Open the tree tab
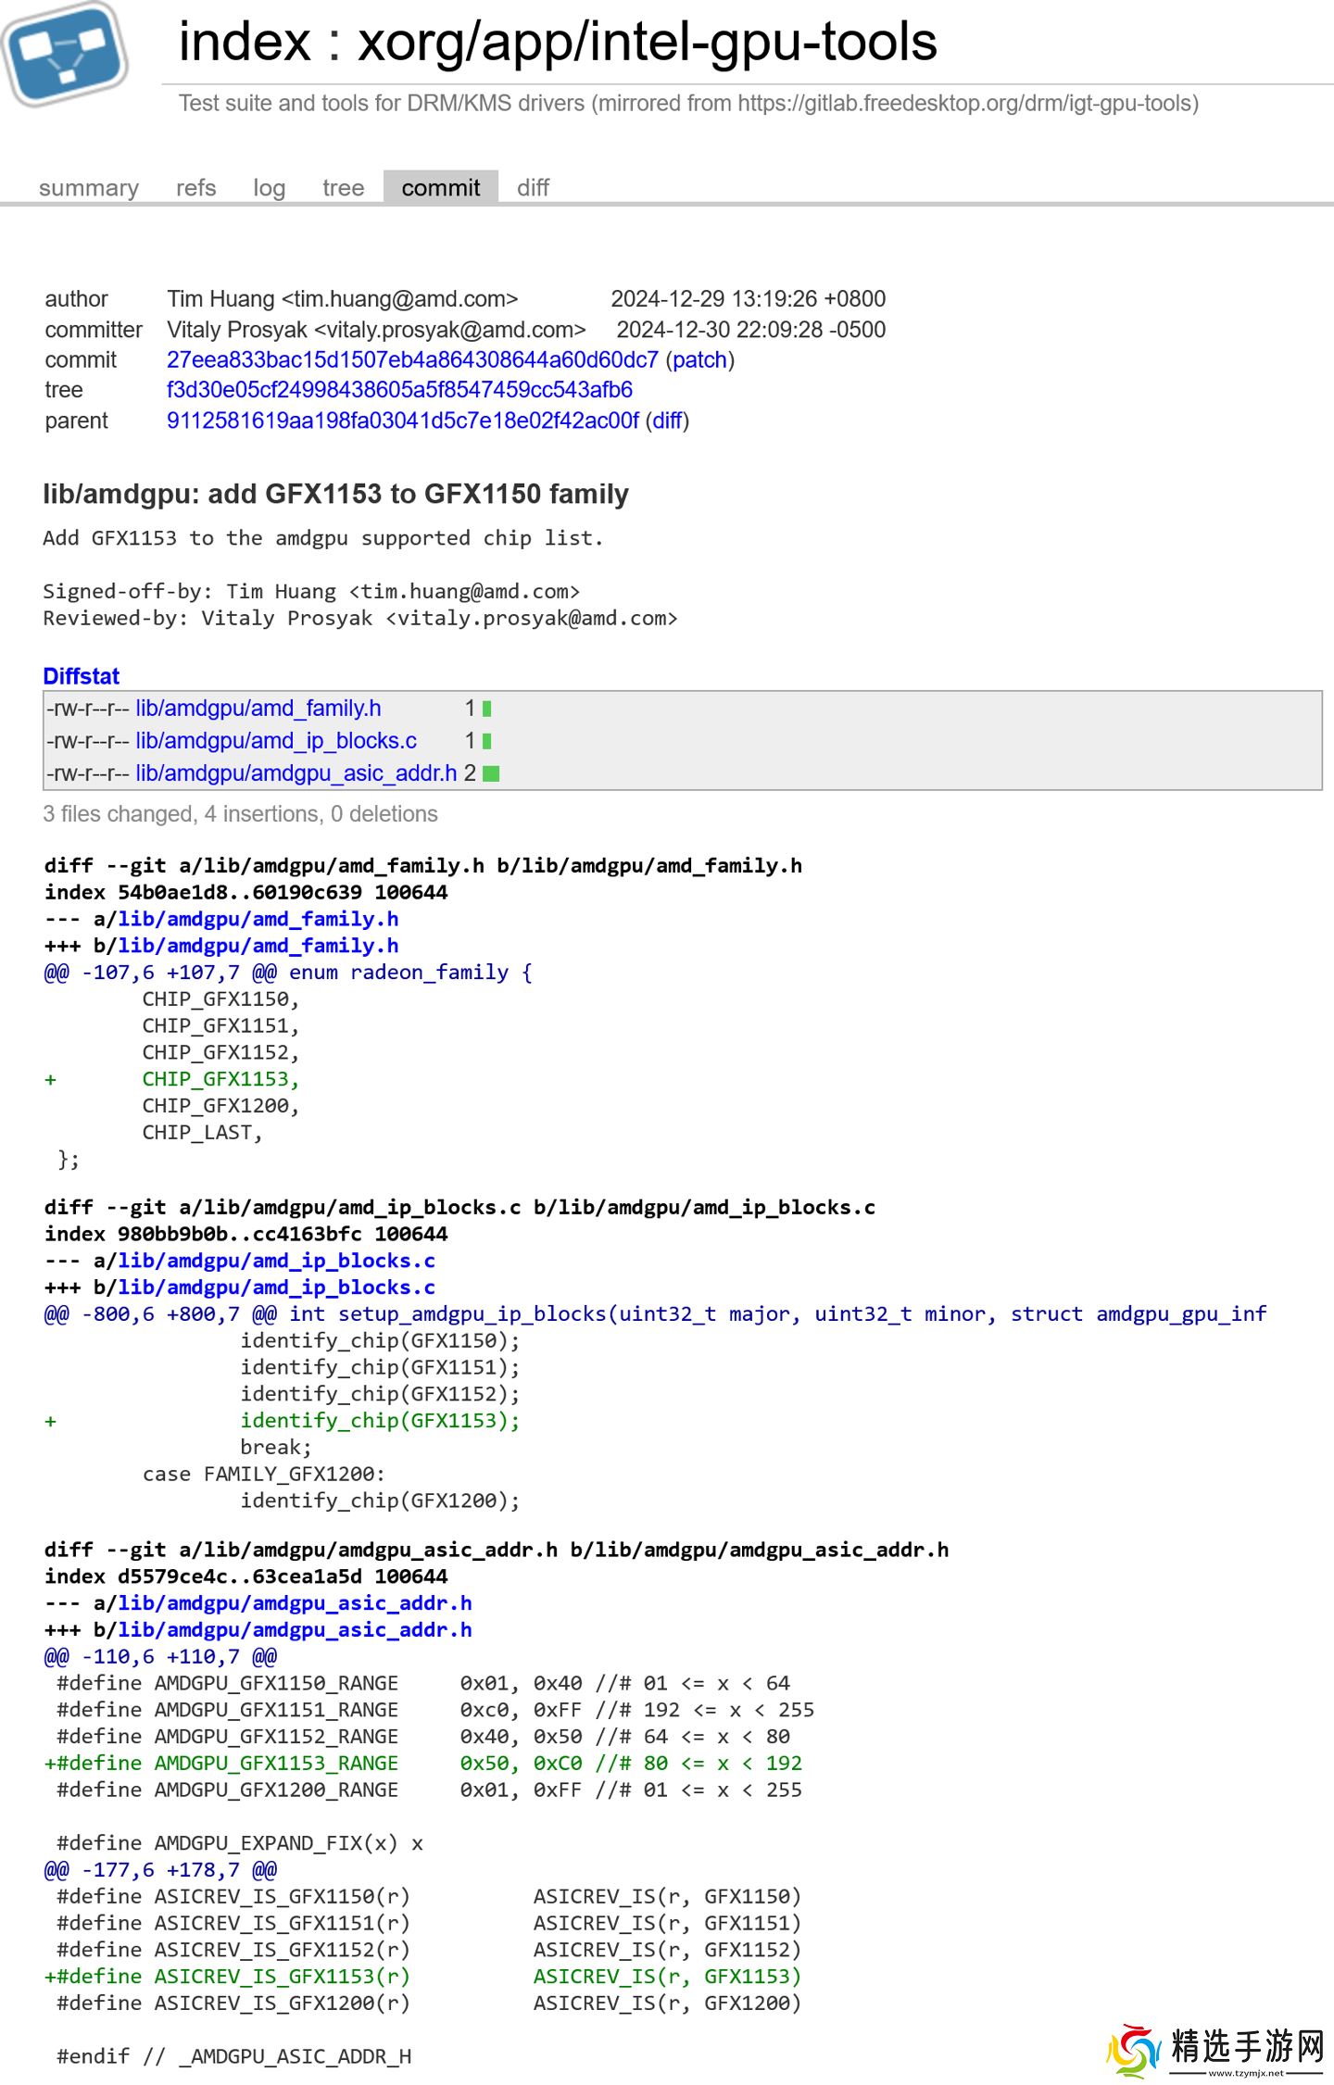 (343, 188)
